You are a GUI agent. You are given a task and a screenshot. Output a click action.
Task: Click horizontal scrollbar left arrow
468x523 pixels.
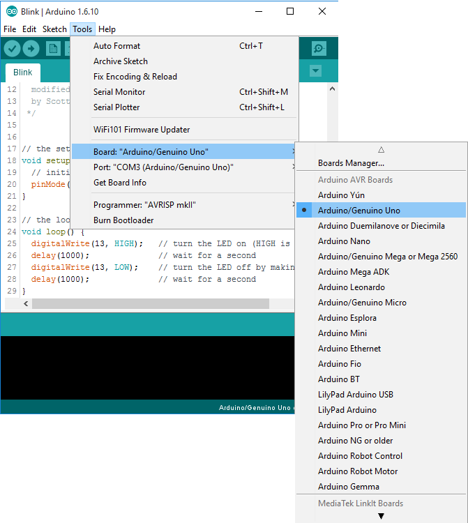pyautogui.click(x=26, y=303)
